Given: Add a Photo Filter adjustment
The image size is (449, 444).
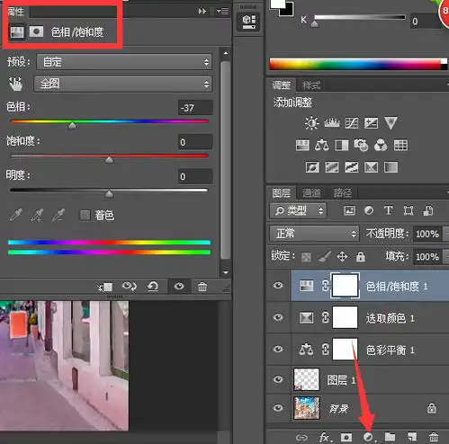Looking at the screenshot, I should point(361,146).
